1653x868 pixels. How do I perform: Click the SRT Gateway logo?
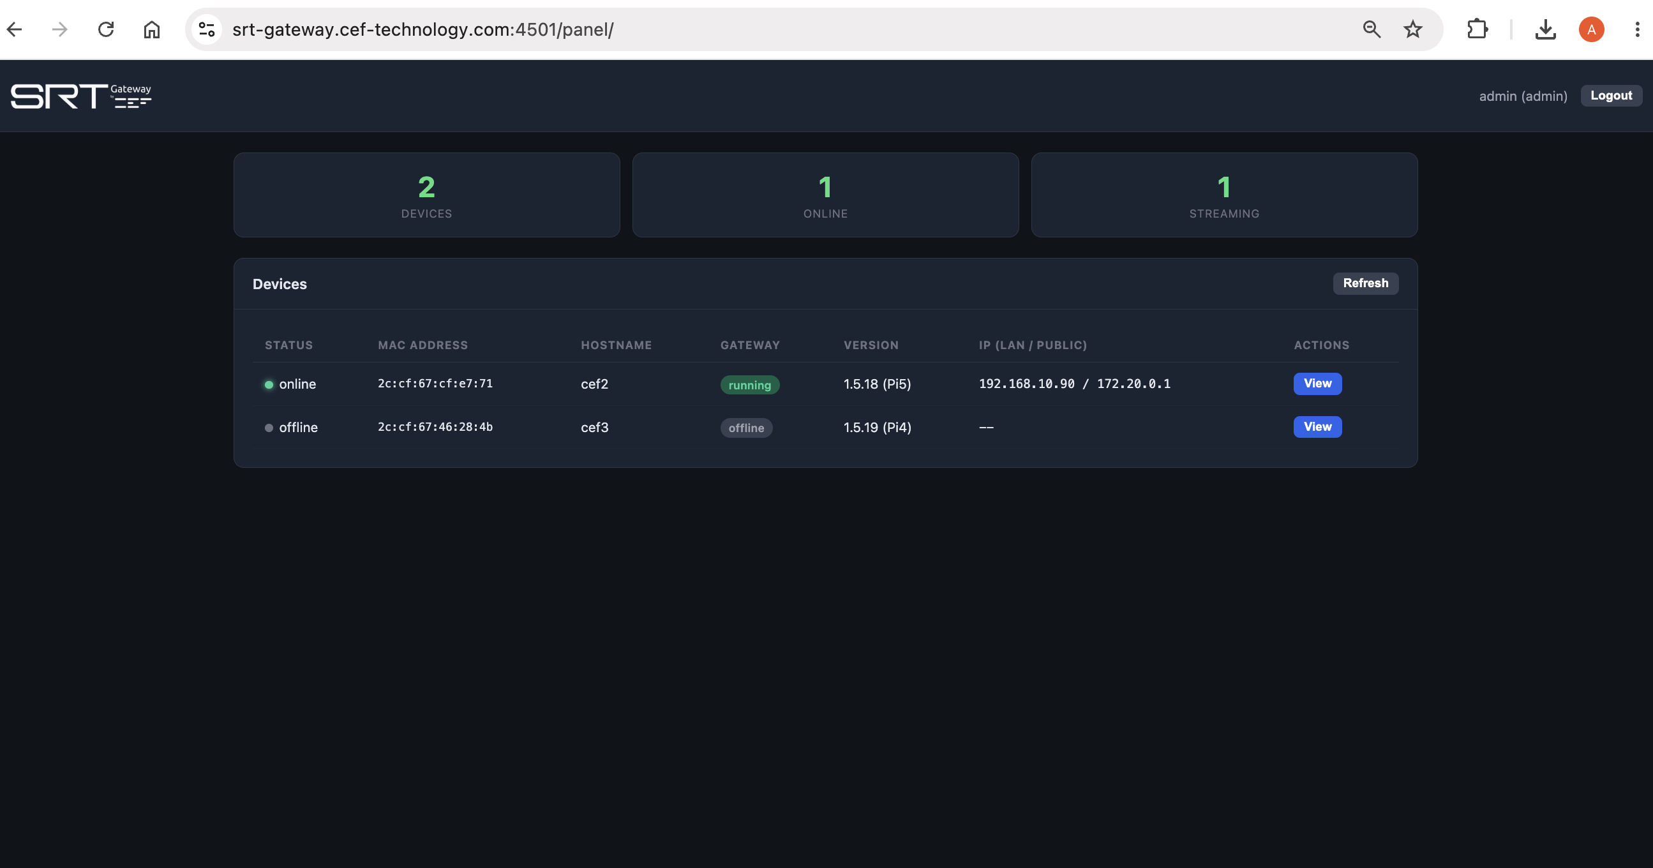click(x=81, y=96)
